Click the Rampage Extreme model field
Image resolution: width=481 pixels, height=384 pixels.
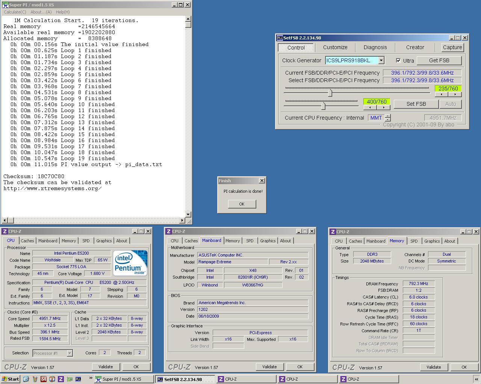coord(233,262)
